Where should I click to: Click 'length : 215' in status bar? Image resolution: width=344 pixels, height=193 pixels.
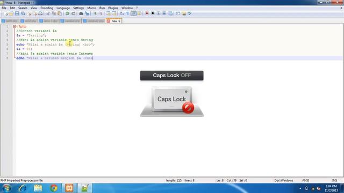pyautogui.click(x=174, y=180)
